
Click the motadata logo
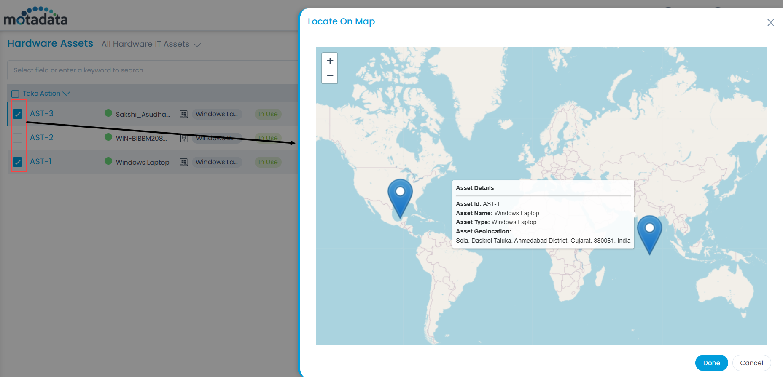35,16
